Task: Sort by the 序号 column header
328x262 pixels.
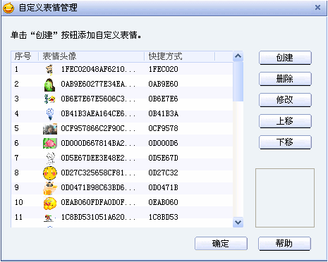Action: (x=25, y=56)
